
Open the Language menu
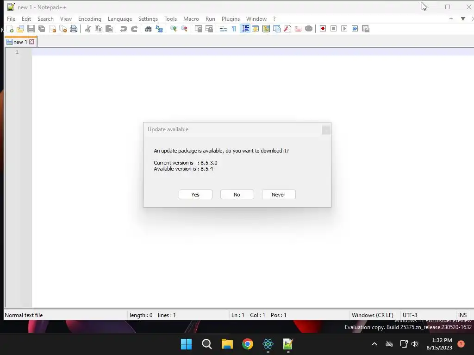pyautogui.click(x=120, y=18)
